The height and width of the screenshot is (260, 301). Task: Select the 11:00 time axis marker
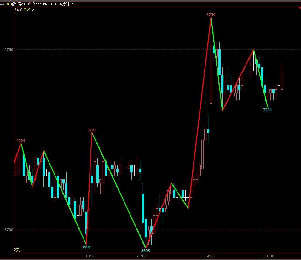tap(269, 256)
